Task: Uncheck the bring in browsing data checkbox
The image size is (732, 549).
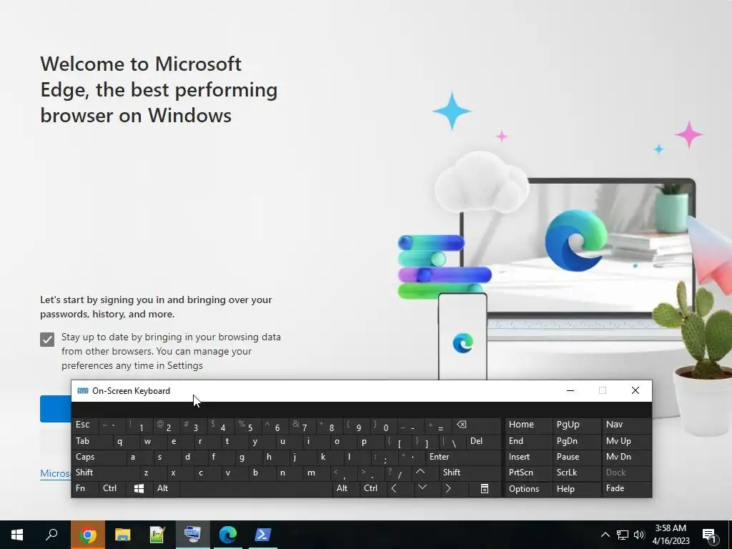Action: [x=47, y=340]
